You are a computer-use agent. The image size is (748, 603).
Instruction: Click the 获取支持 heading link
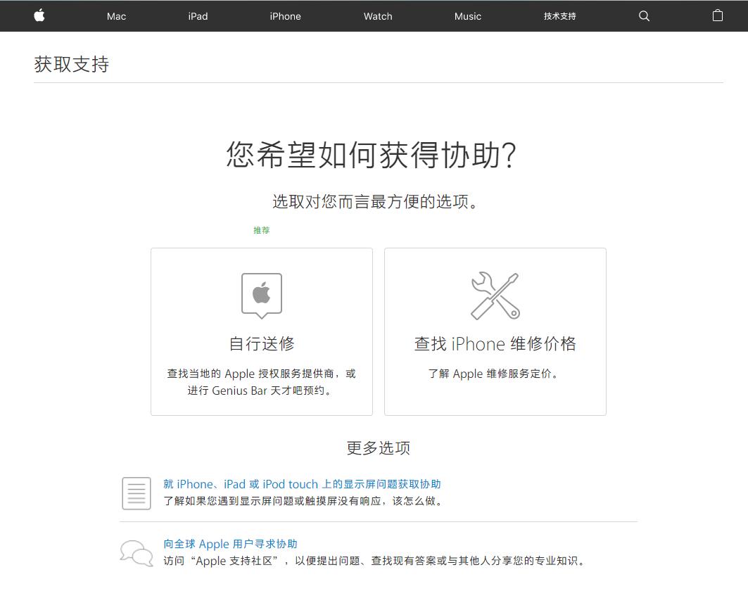(71, 64)
